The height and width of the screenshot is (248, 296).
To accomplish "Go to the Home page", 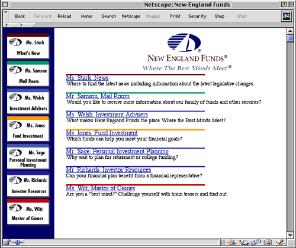I will (86, 16).
